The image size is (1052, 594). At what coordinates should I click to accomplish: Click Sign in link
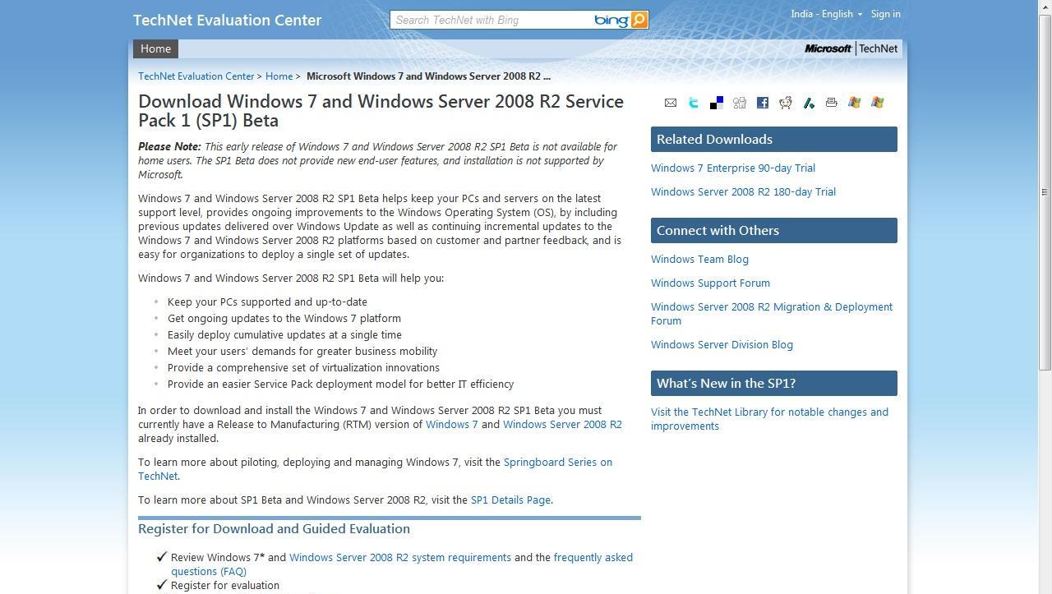coord(885,14)
